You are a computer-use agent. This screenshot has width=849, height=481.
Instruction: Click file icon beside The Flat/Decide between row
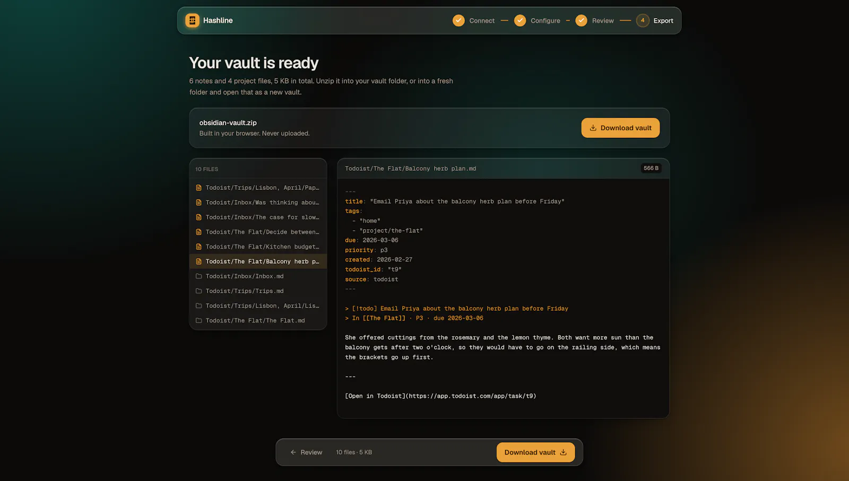tap(199, 232)
